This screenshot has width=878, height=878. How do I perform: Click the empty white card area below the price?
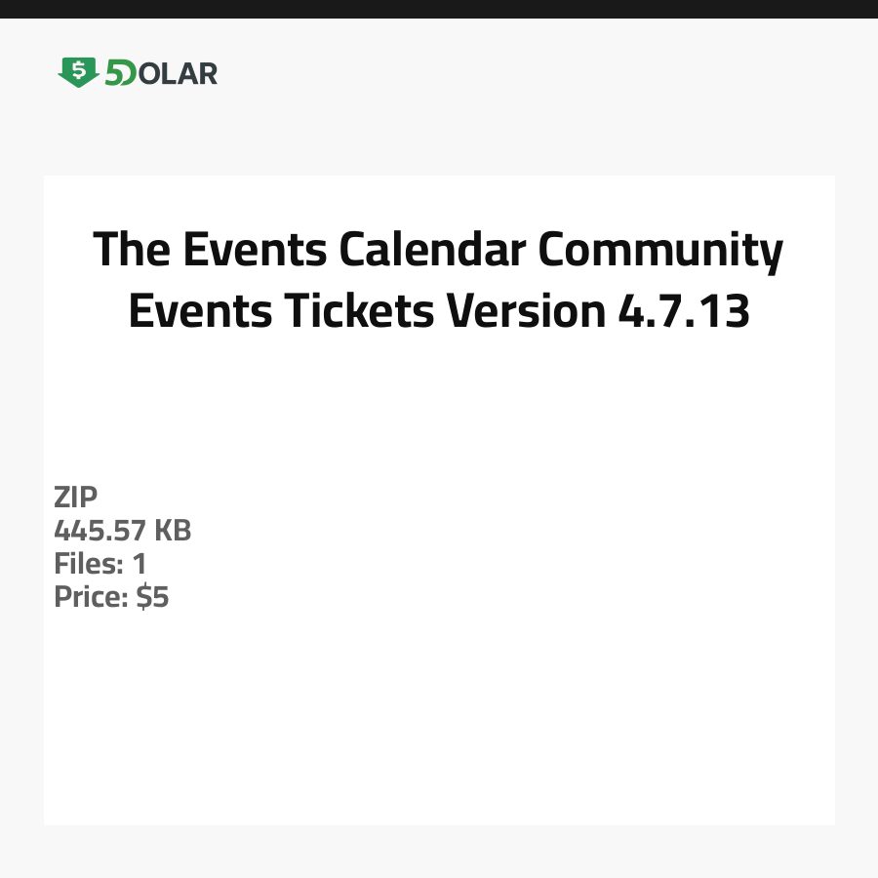(439, 722)
